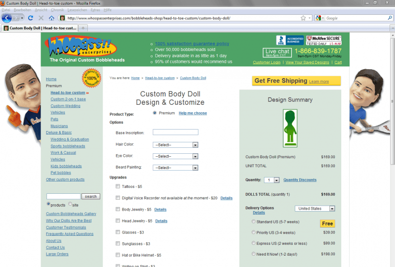
Task: Open the Cart link
Action: point(338,62)
